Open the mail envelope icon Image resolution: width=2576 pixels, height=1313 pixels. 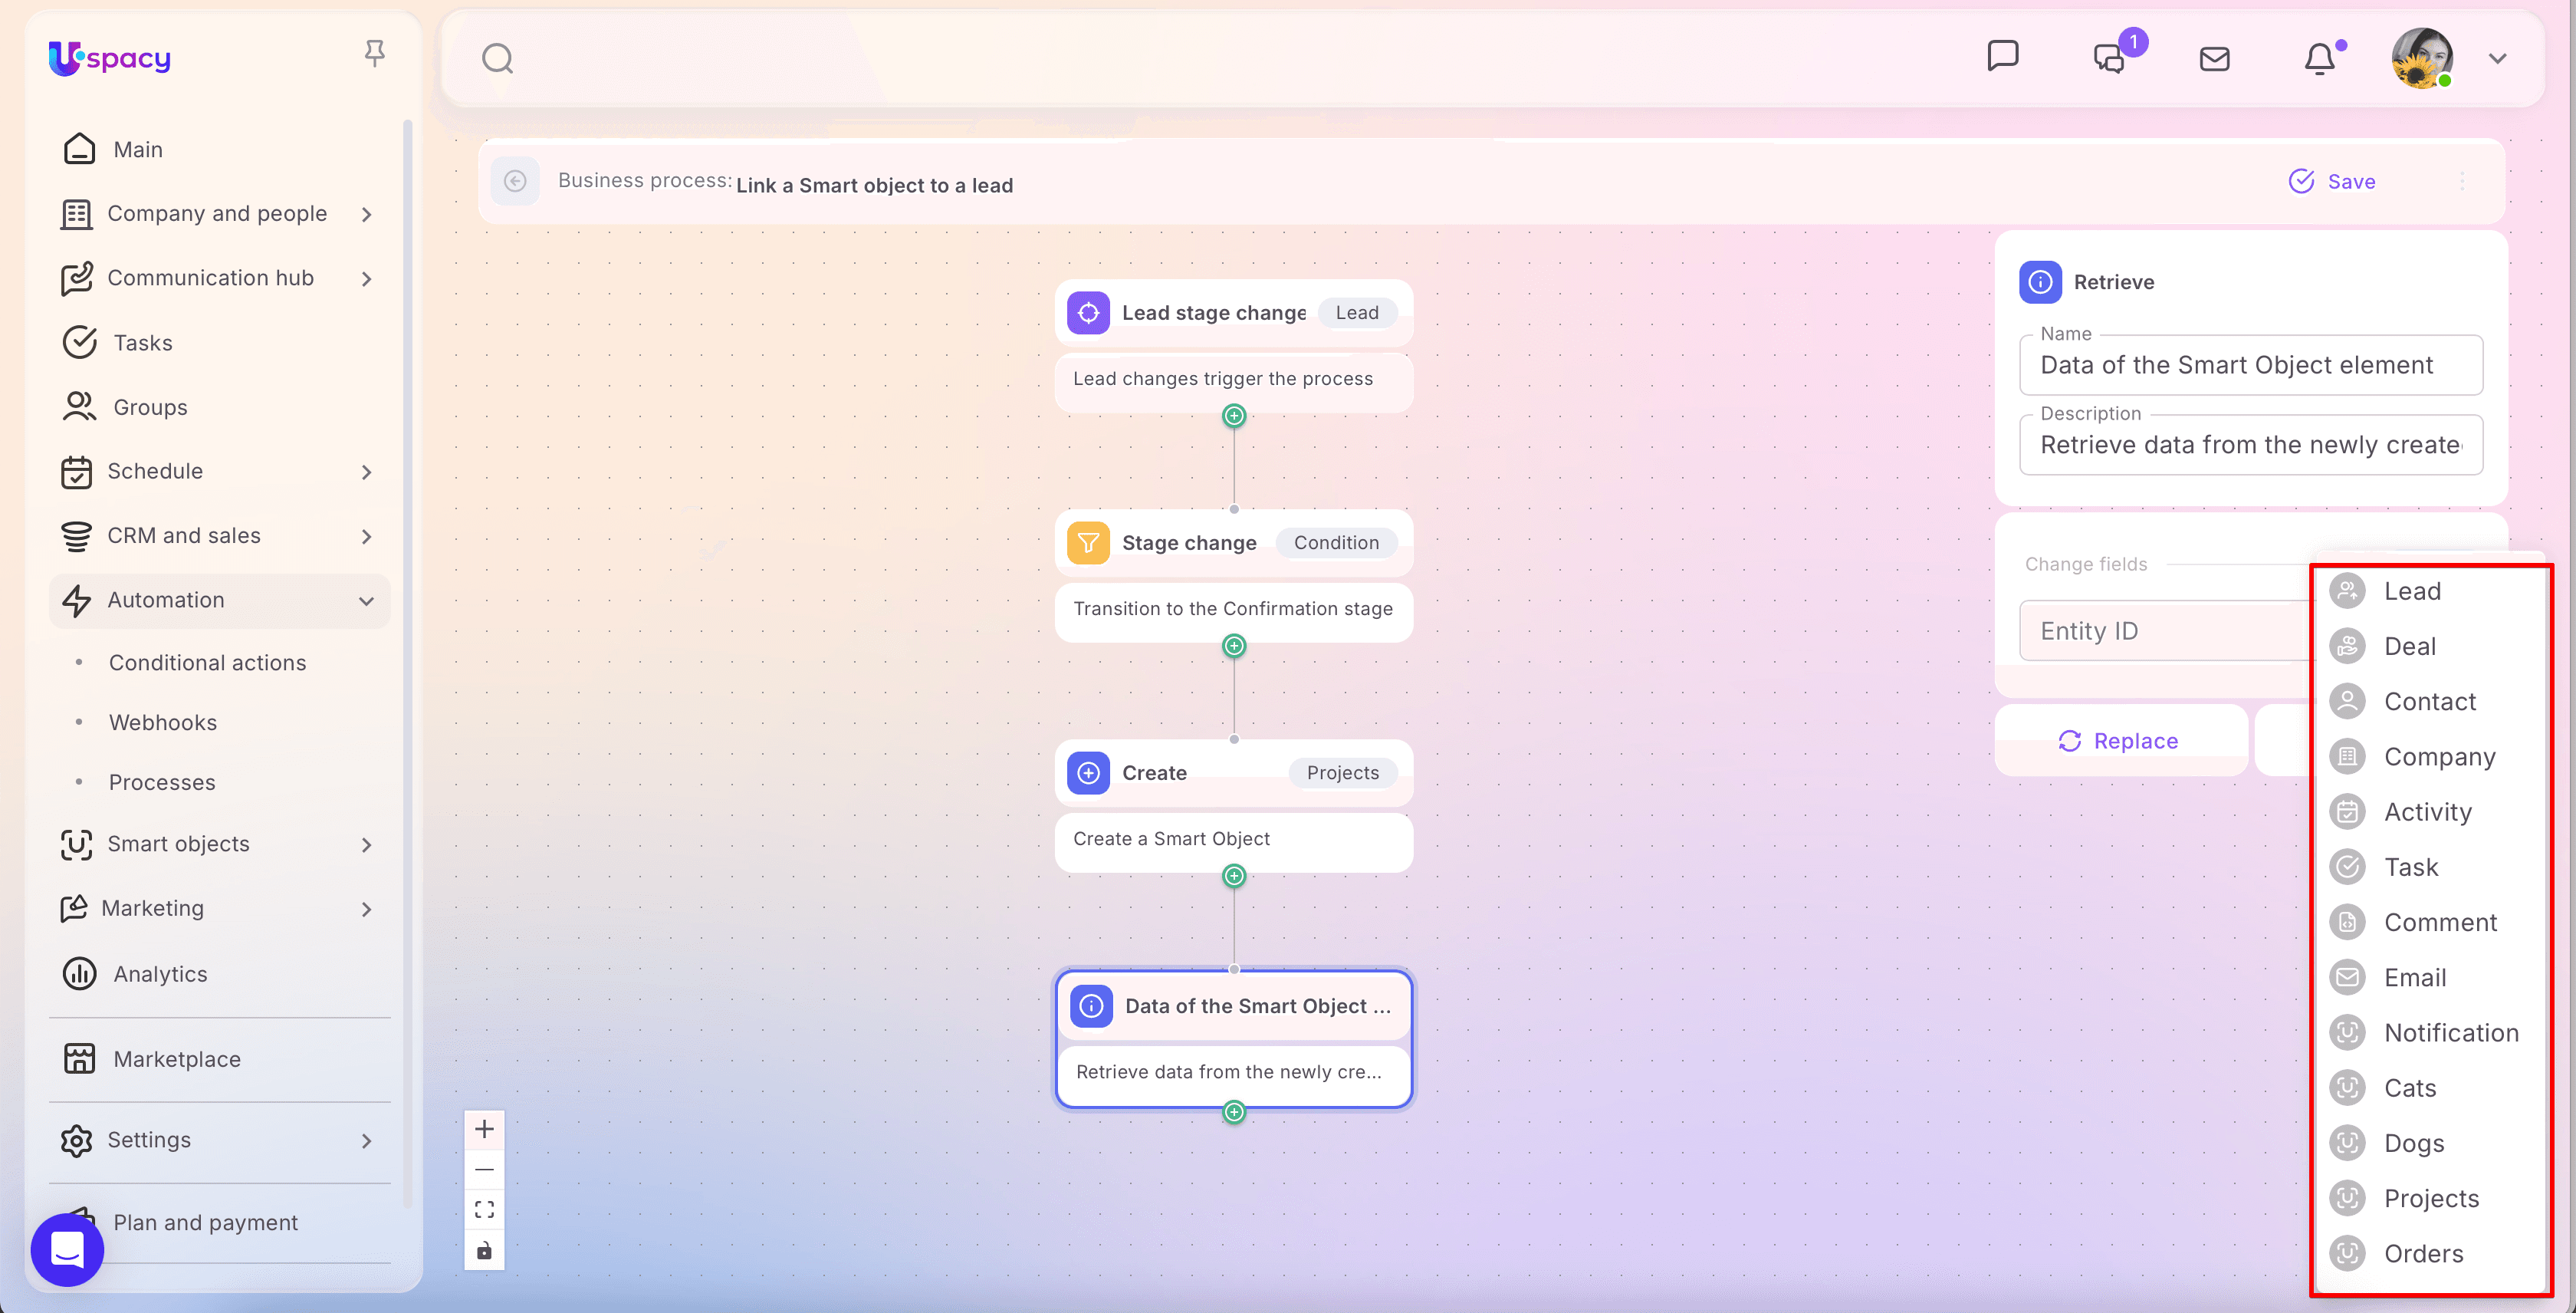tap(2214, 59)
